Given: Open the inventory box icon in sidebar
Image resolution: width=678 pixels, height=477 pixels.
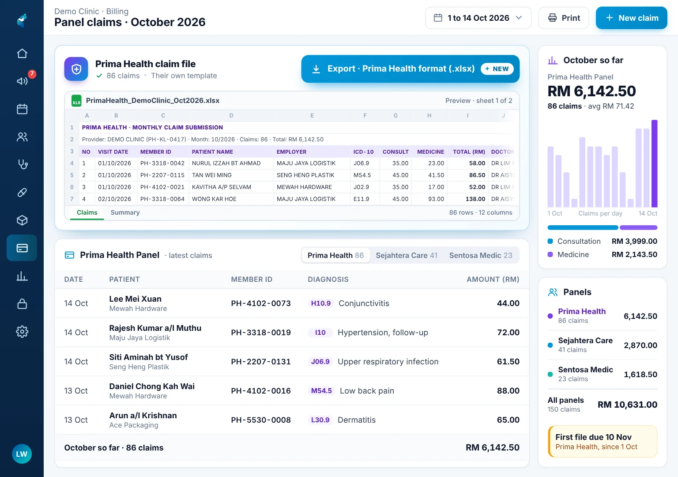Looking at the screenshot, I should click(22, 220).
